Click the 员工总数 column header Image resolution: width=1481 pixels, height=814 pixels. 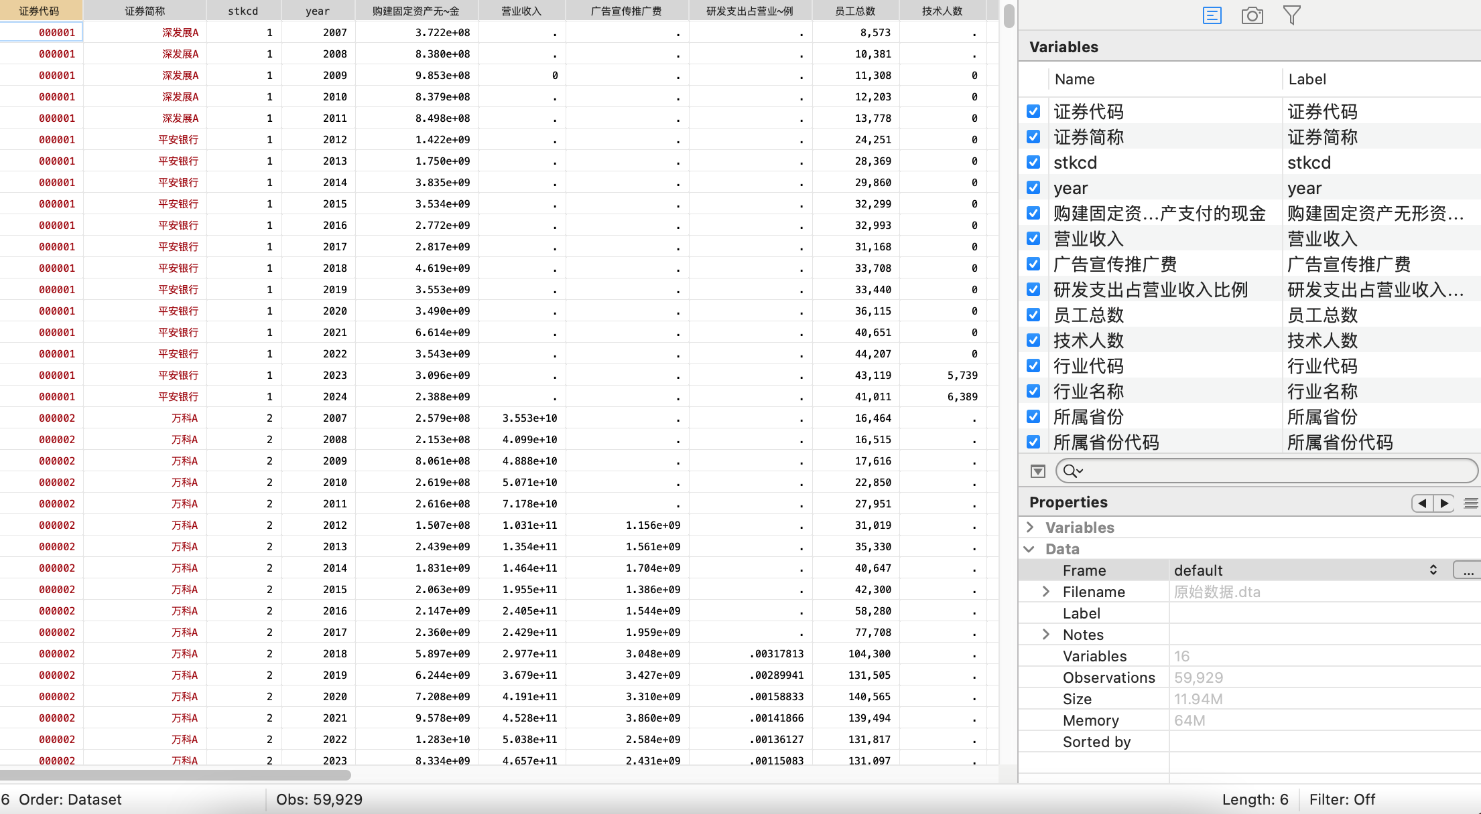855,11
